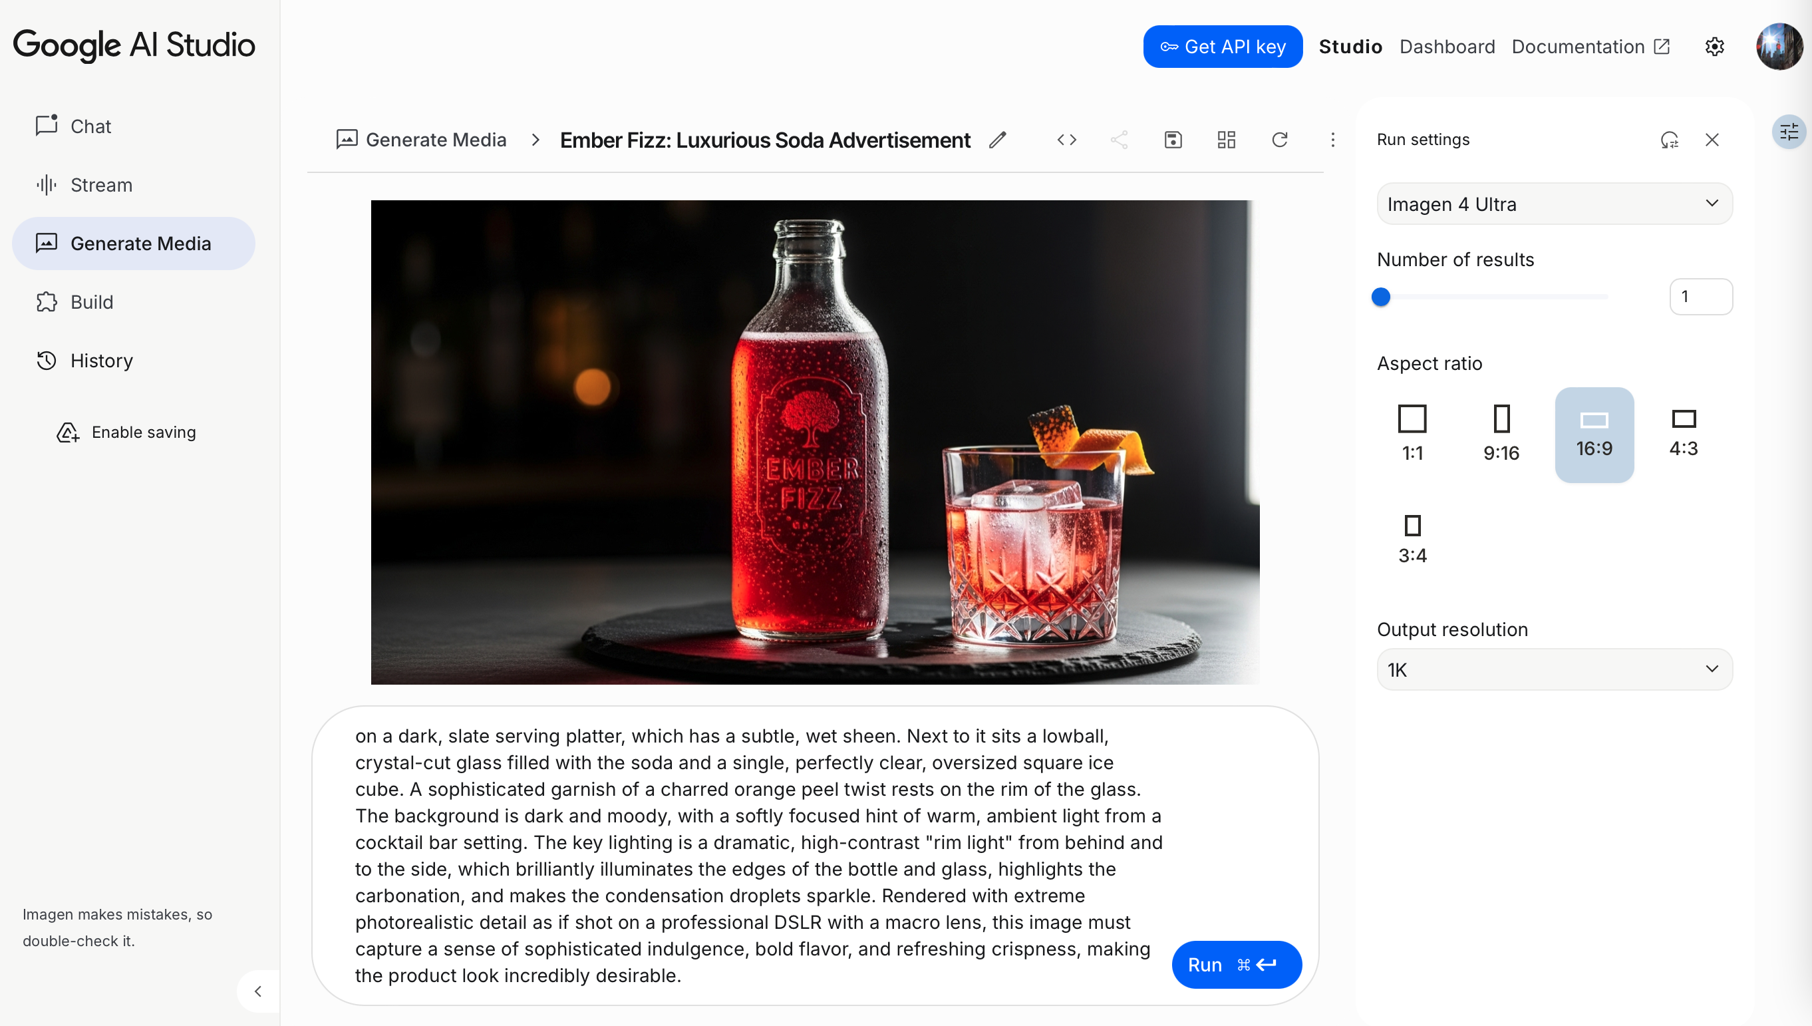Viewport: 1812px width, 1026px height.
Task: Close the Run settings panel
Action: [1712, 140]
